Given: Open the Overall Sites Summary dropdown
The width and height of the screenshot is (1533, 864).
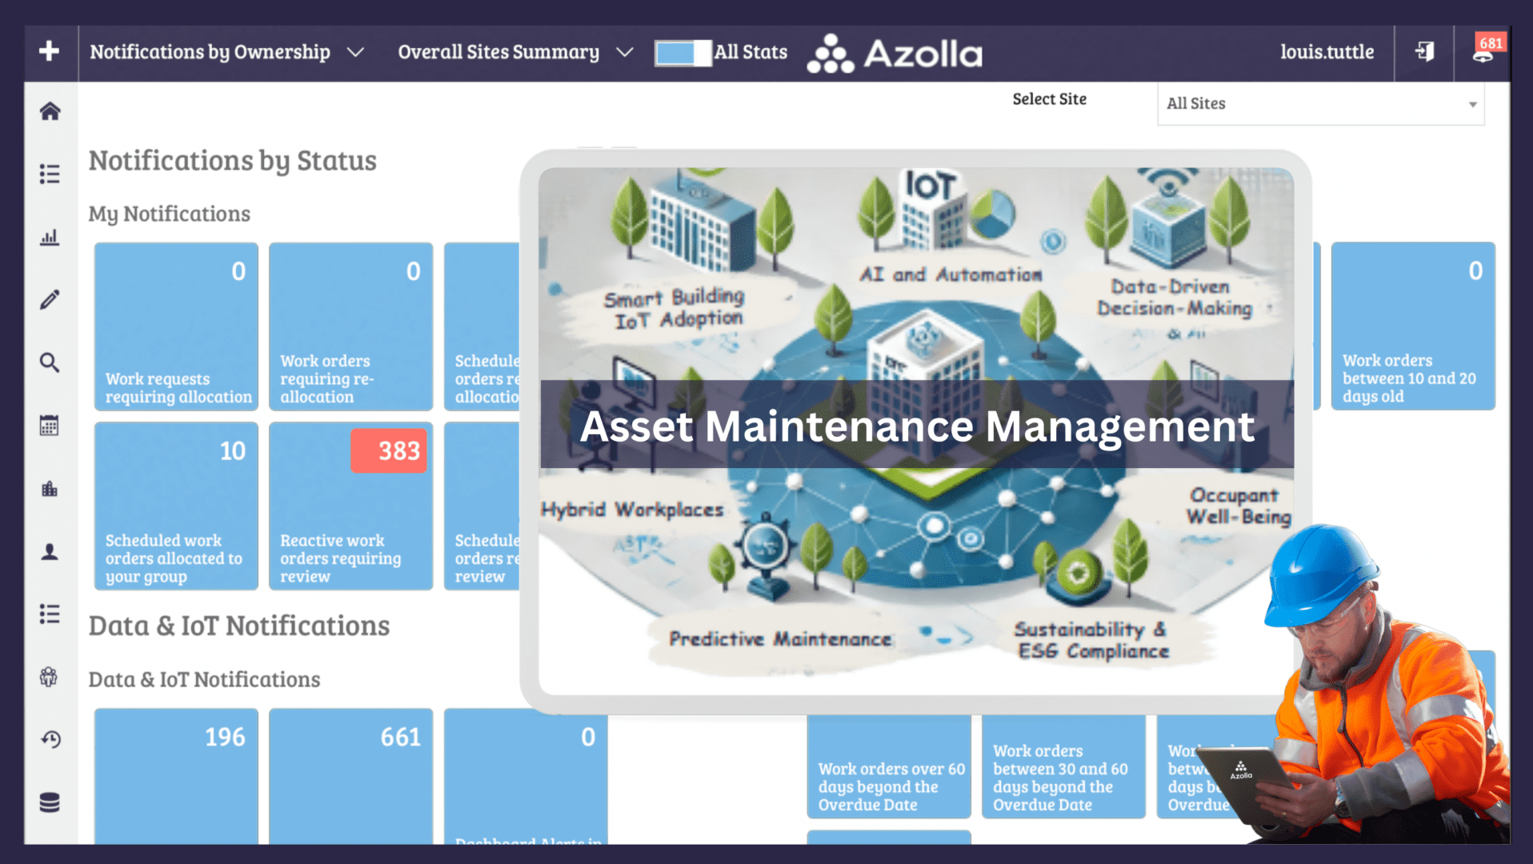Looking at the screenshot, I should point(514,53).
